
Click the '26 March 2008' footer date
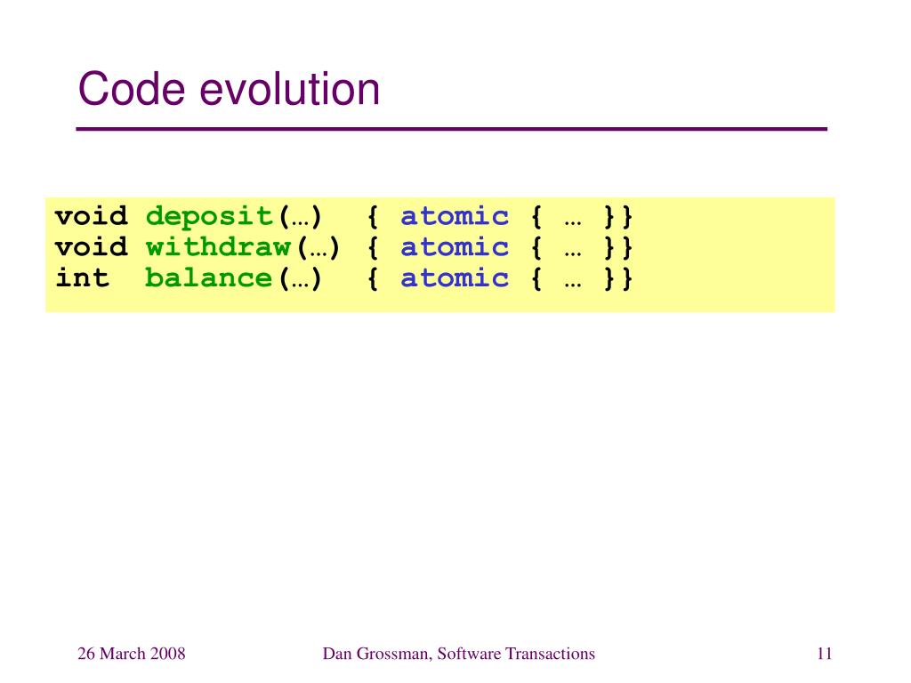(x=132, y=654)
